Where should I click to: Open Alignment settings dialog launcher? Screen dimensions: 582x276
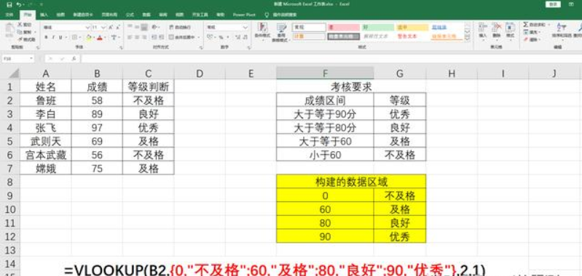tap(201, 47)
